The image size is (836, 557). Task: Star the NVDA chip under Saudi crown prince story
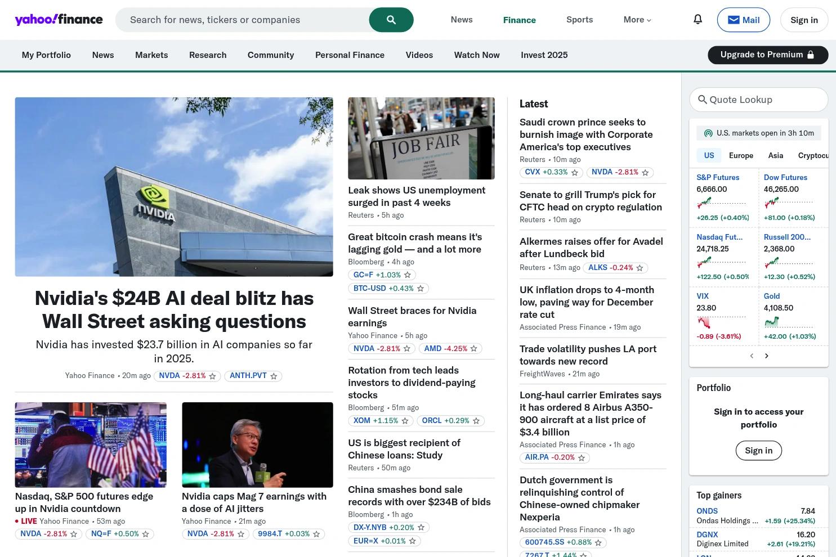pyautogui.click(x=645, y=173)
